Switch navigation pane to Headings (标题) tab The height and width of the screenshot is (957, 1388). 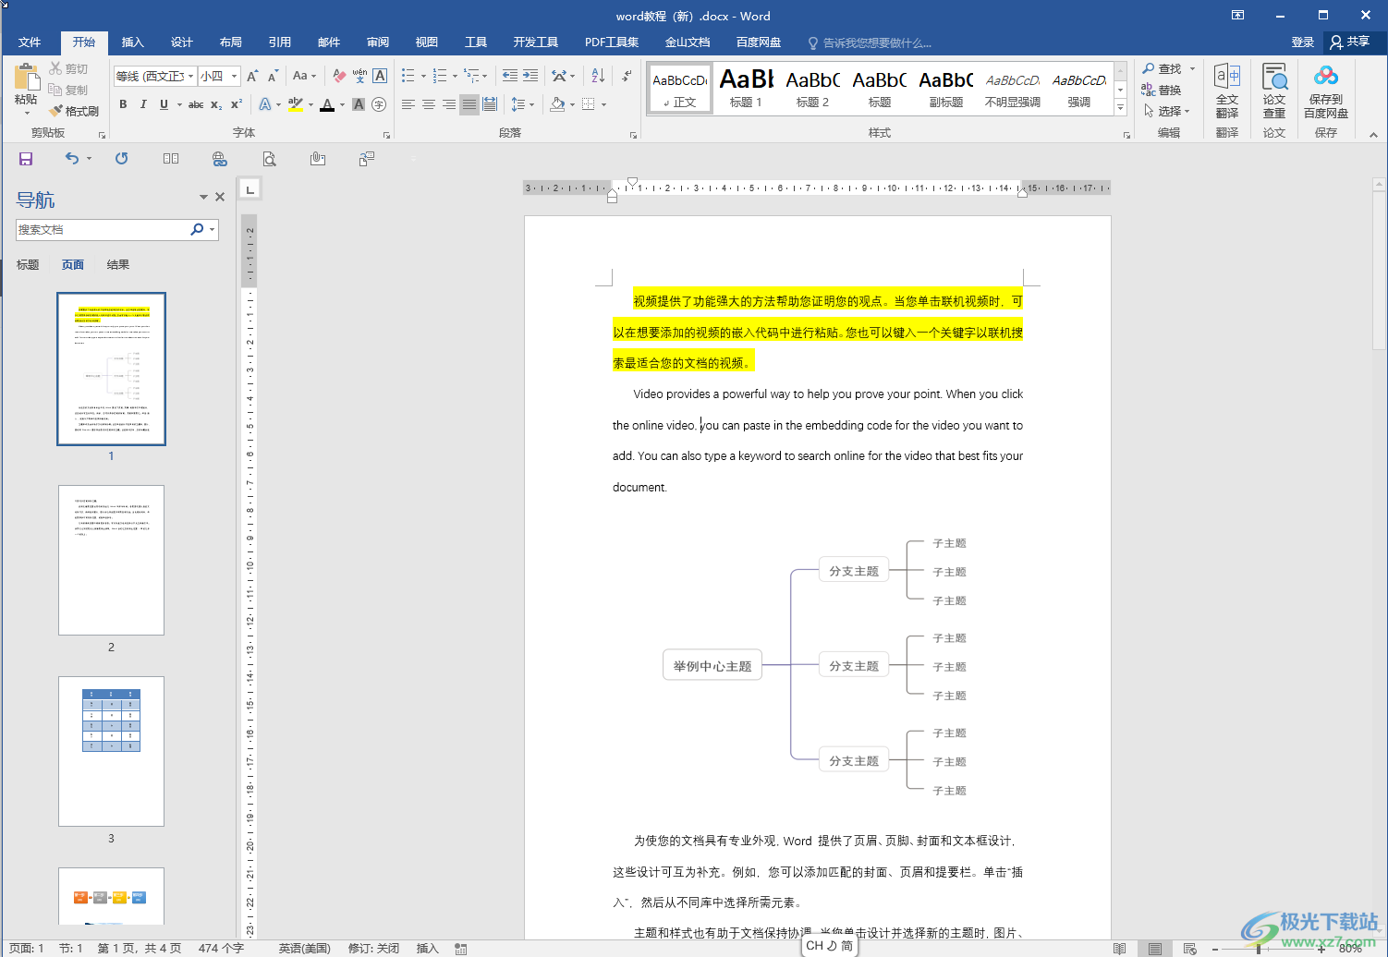coord(28,265)
